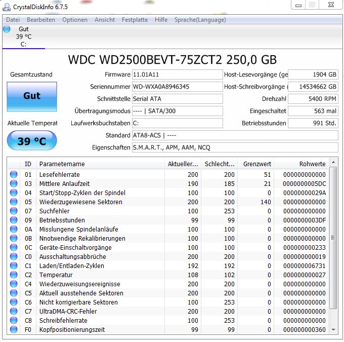
Task: Click the Schnittstelle field Serial ATA
Action: click(x=177, y=99)
